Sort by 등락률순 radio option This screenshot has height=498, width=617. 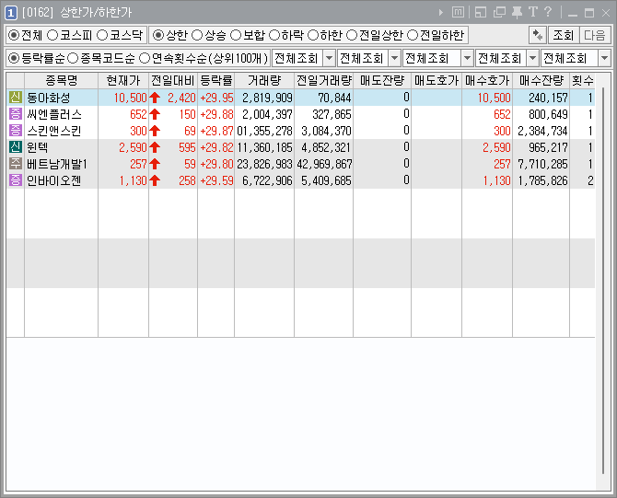(14, 58)
